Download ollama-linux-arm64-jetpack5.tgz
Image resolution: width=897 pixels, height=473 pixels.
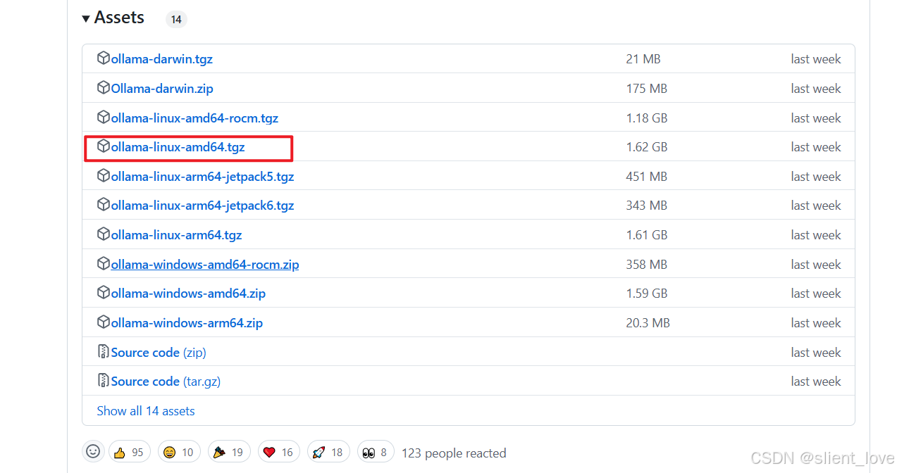[x=202, y=177]
